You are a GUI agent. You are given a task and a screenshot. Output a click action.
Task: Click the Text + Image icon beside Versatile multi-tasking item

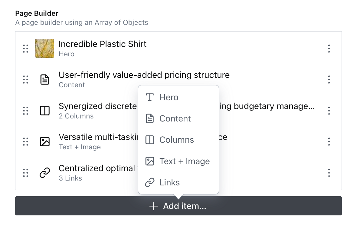coord(44,141)
